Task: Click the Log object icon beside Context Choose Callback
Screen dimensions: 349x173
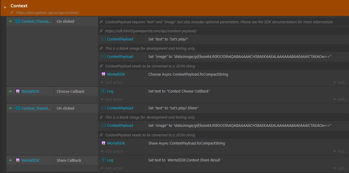Action: [104, 91]
